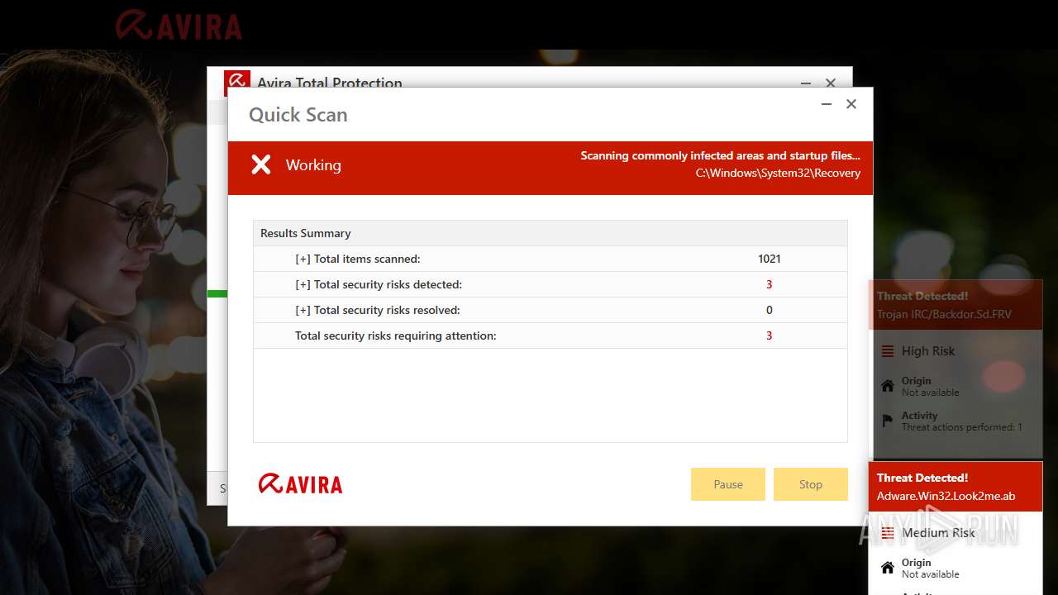Click the Medium Risk level icon
The width and height of the screenshot is (1058, 595).
pos(888,533)
